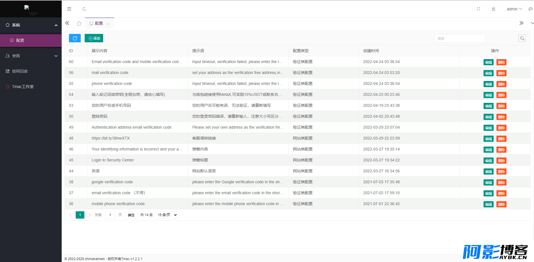Edit row with ID 60
The width and height of the screenshot is (534, 262).
[x=489, y=62]
